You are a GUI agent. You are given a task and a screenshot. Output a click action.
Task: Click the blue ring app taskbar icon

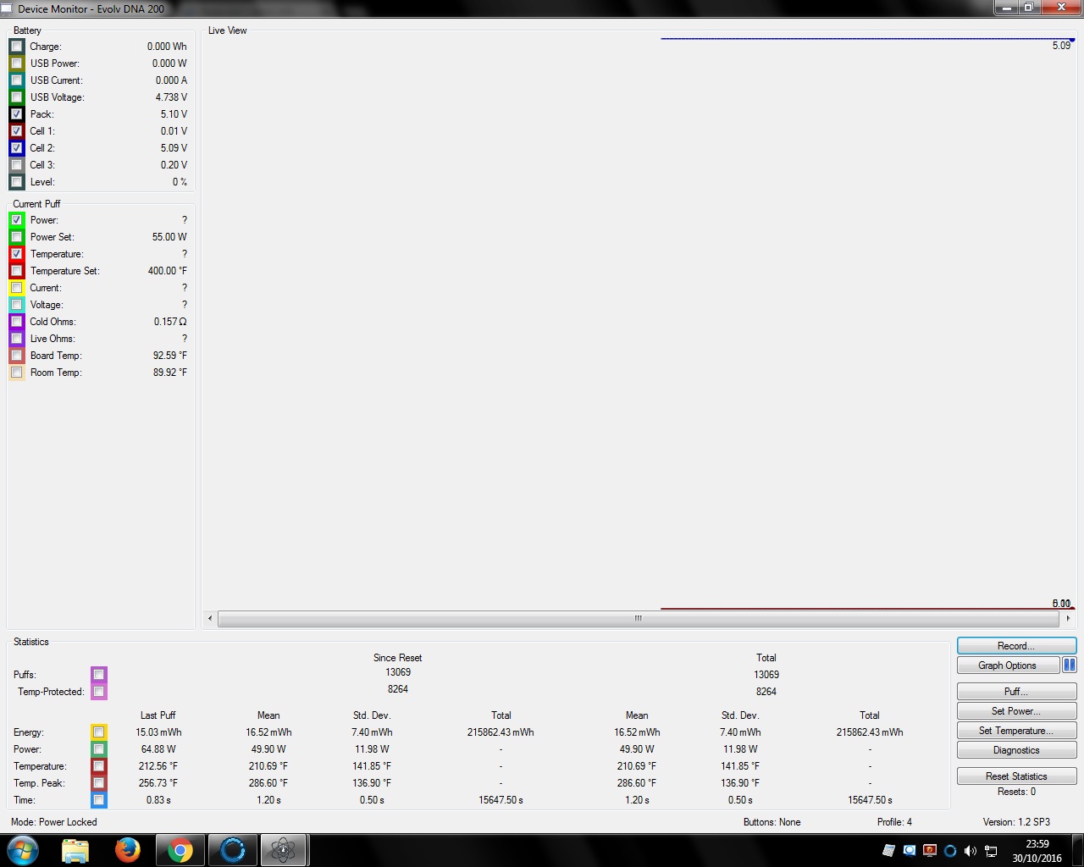click(232, 849)
